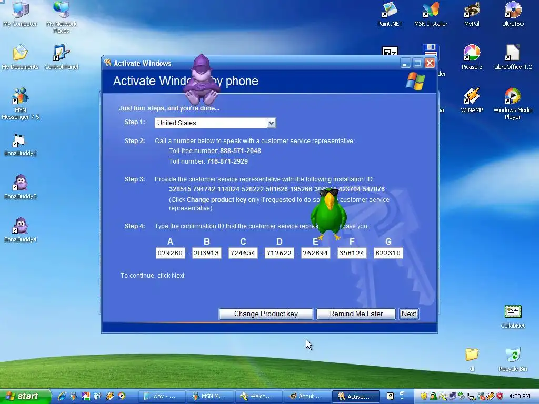
Task: Launch Picasa from Quick Launch bar
Action: (x=86, y=396)
